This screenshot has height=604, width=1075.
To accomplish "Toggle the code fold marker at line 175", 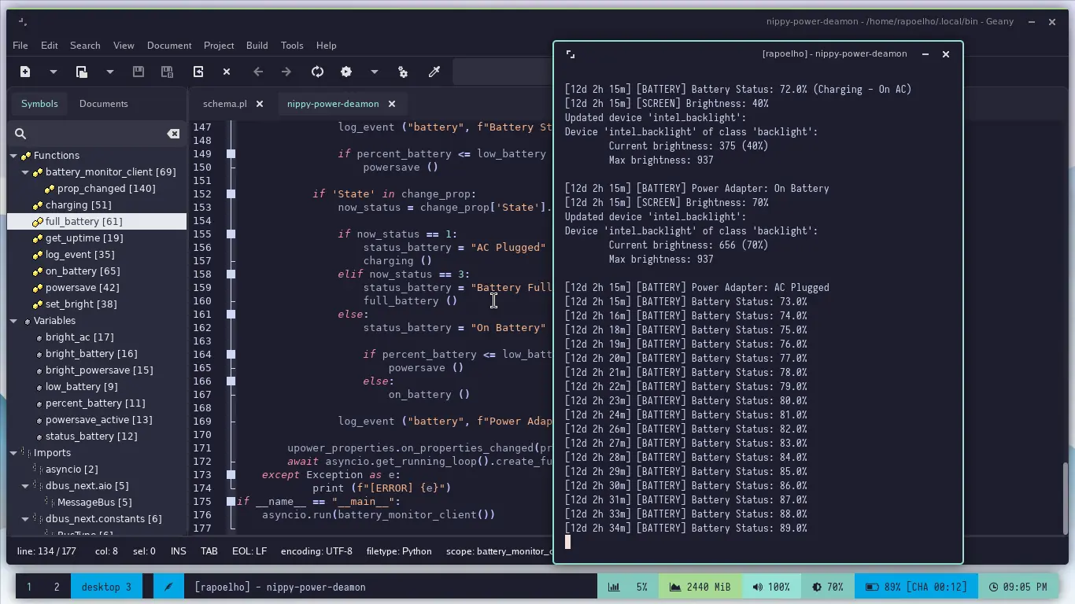I will 231,502.
